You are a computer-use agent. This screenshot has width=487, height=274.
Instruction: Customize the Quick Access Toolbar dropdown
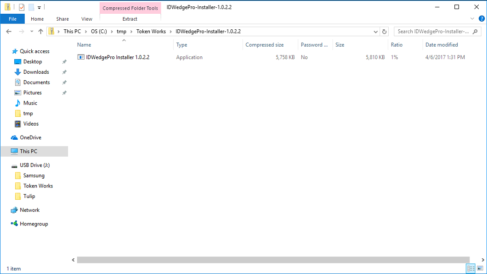(39, 7)
